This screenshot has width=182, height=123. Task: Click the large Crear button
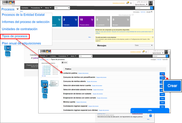pyautogui.click(x=172, y=86)
